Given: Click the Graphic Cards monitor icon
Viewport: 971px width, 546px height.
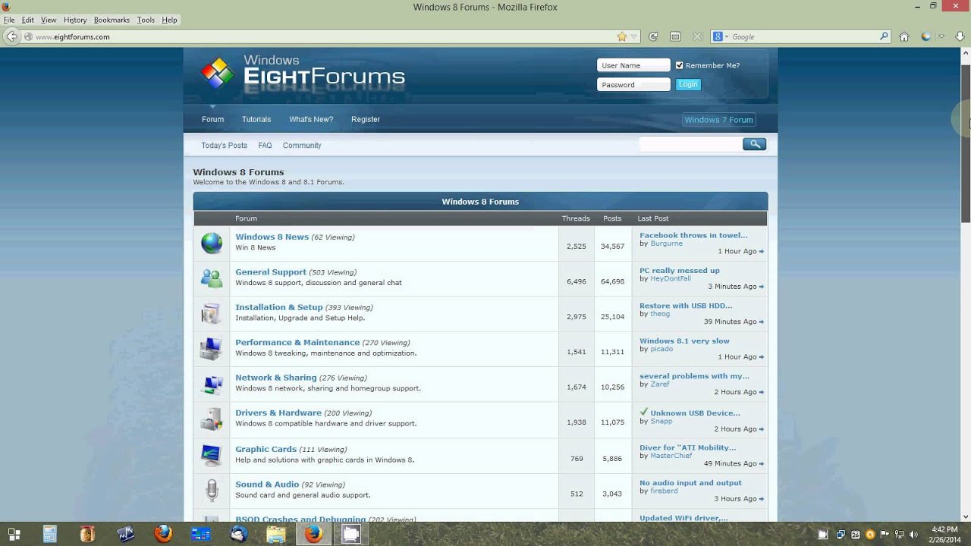Looking at the screenshot, I should tap(212, 454).
